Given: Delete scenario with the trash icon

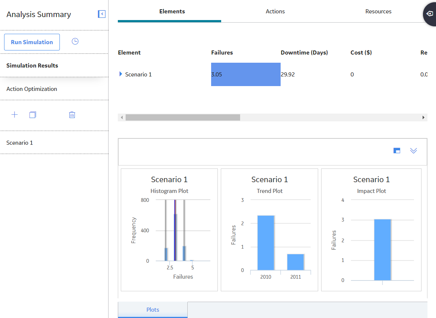Looking at the screenshot, I should 72,115.
